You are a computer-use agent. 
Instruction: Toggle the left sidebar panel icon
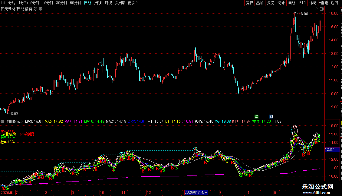[3, 3]
